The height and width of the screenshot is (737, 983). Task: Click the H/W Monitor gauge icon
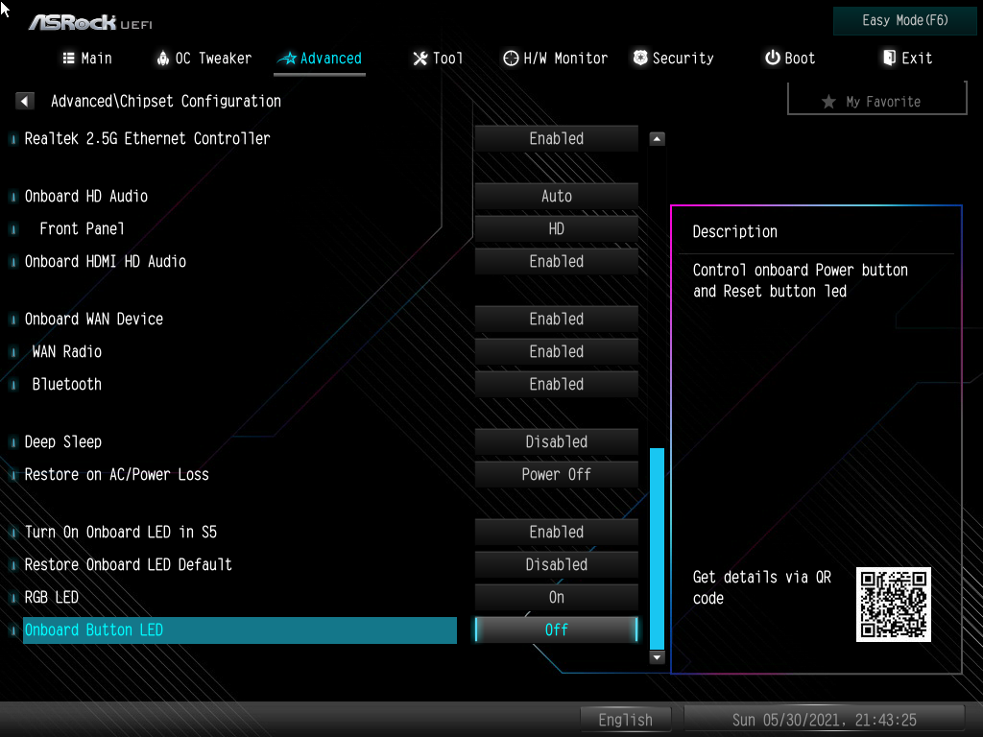(511, 59)
